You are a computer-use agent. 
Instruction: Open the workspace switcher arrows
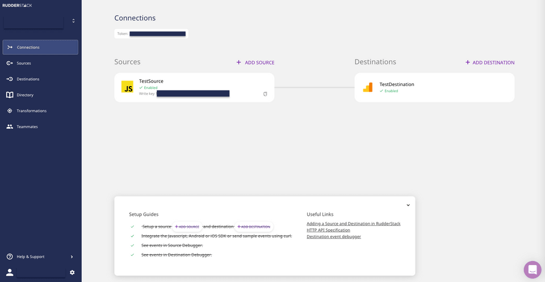click(73, 21)
